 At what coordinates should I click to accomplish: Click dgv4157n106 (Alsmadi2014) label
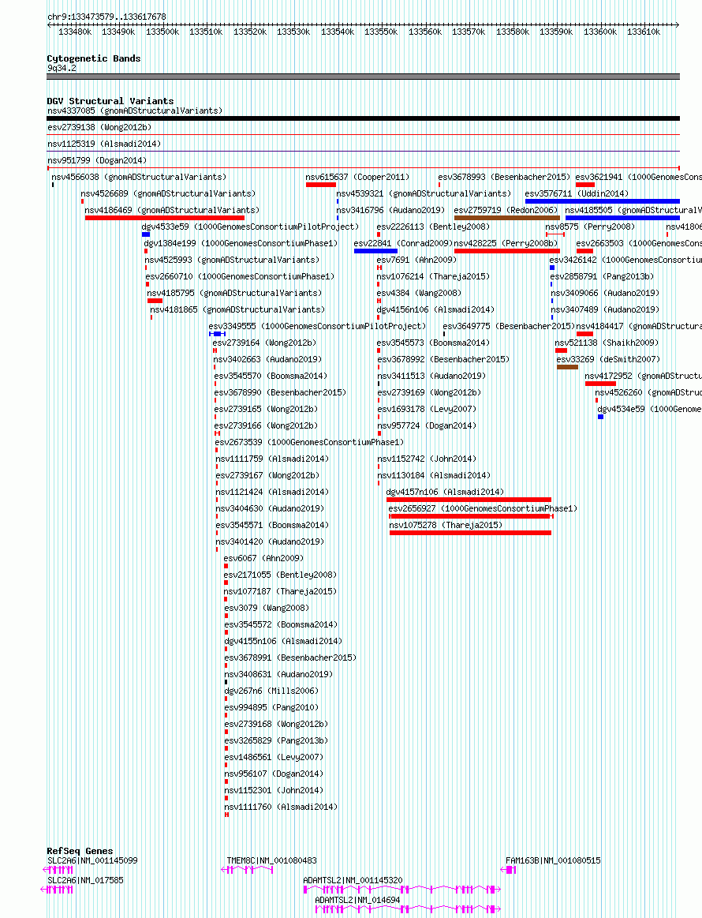pos(445,492)
